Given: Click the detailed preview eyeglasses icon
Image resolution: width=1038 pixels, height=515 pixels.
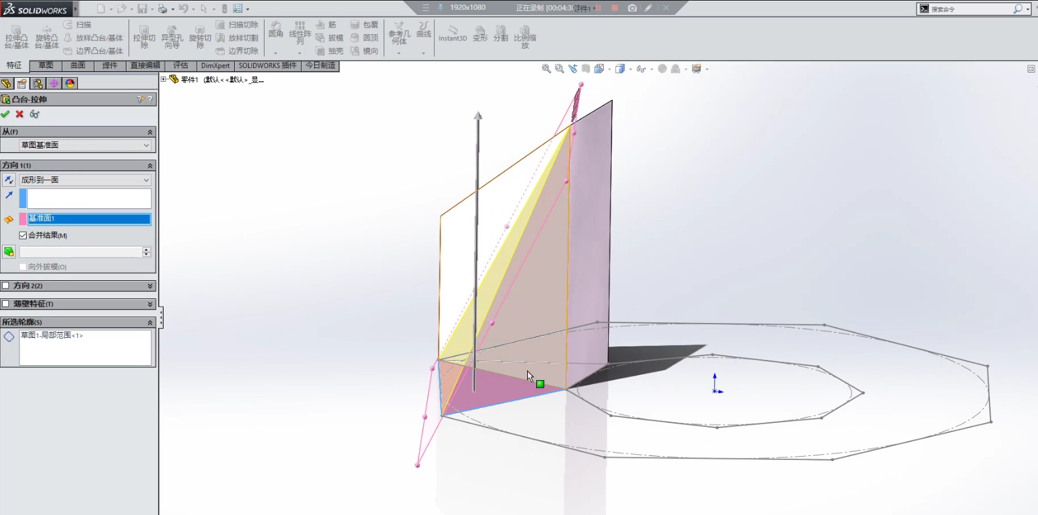Looking at the screenshot, I should tap(34, 114).
